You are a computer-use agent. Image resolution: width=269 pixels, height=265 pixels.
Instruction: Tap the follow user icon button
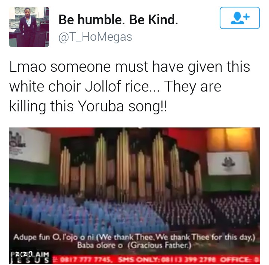[239, 18]
